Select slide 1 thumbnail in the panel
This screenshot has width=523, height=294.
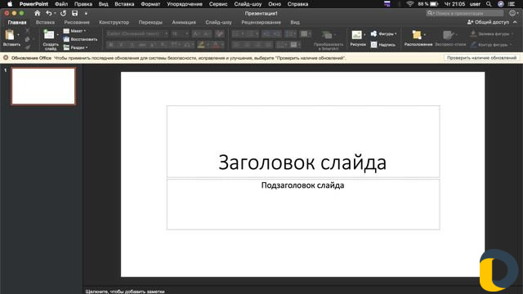pyautogui.click(x=43, y=86)
